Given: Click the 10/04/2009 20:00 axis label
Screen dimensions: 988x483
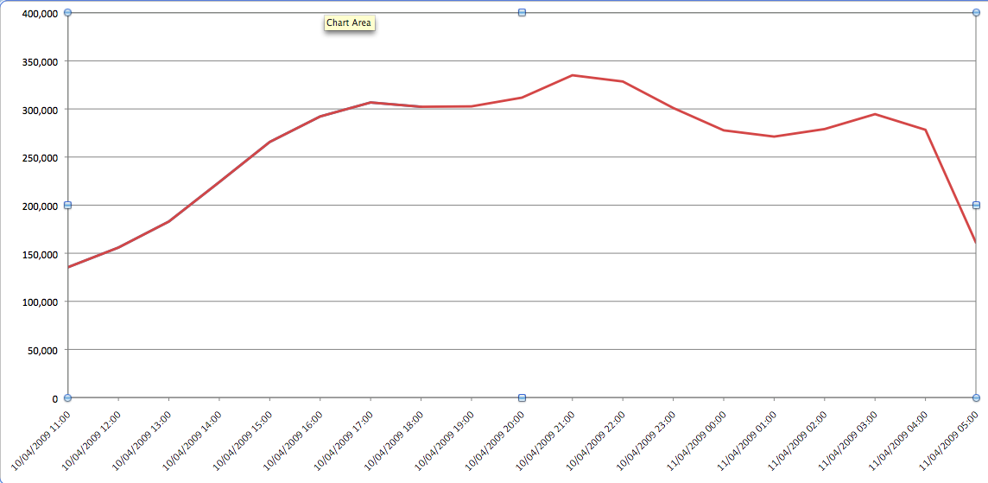Looking at the screenshot, I should (495, 440).
